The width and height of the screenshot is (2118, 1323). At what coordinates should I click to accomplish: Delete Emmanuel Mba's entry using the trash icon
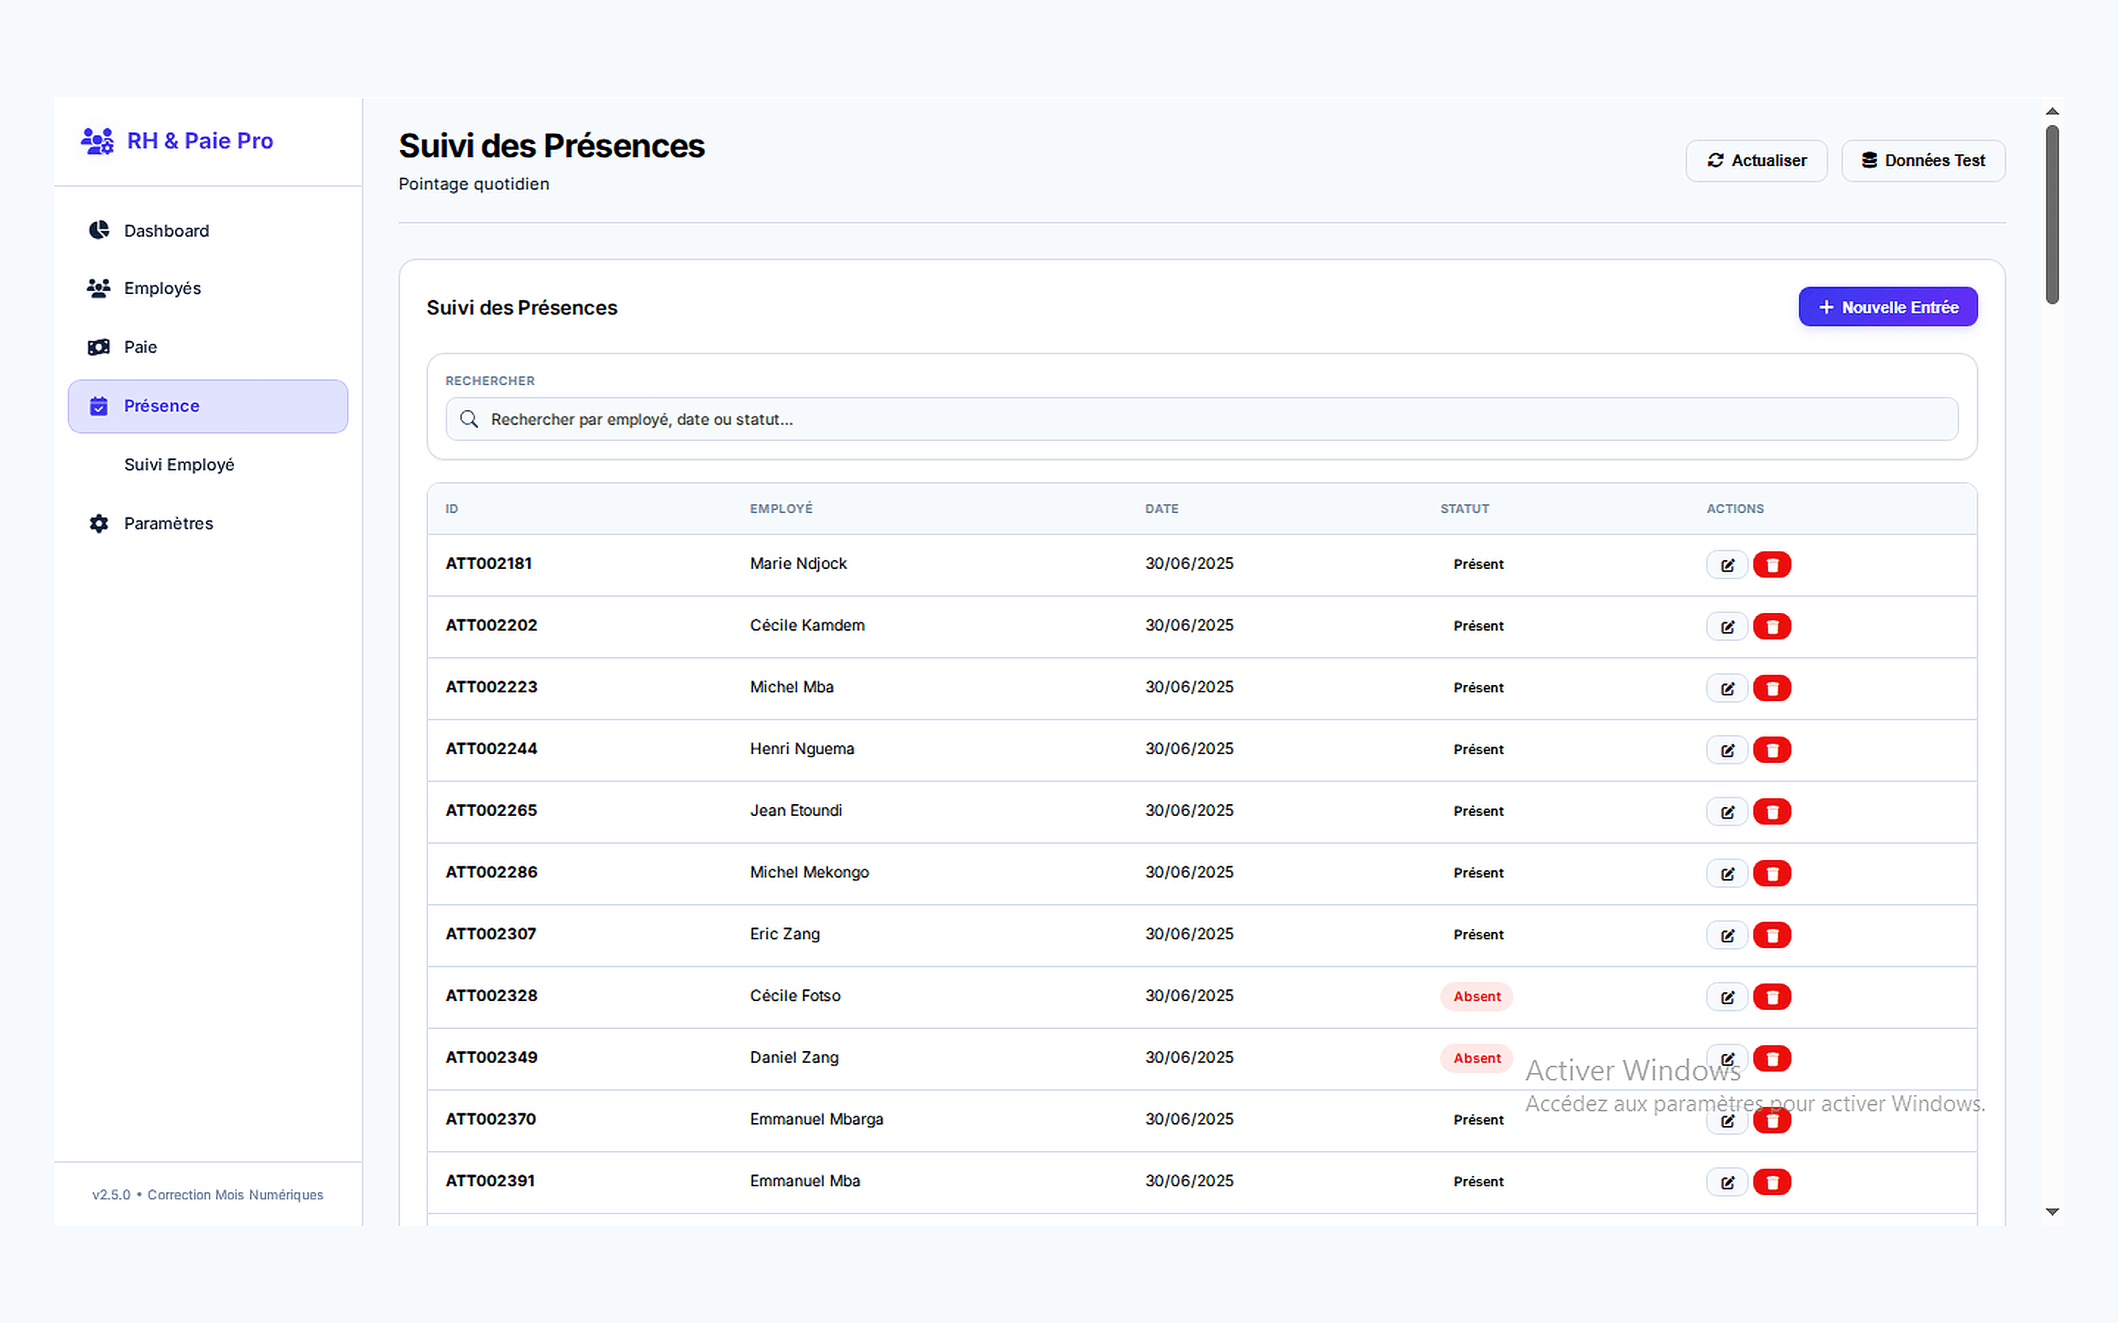click(x=1772, y=1181)
